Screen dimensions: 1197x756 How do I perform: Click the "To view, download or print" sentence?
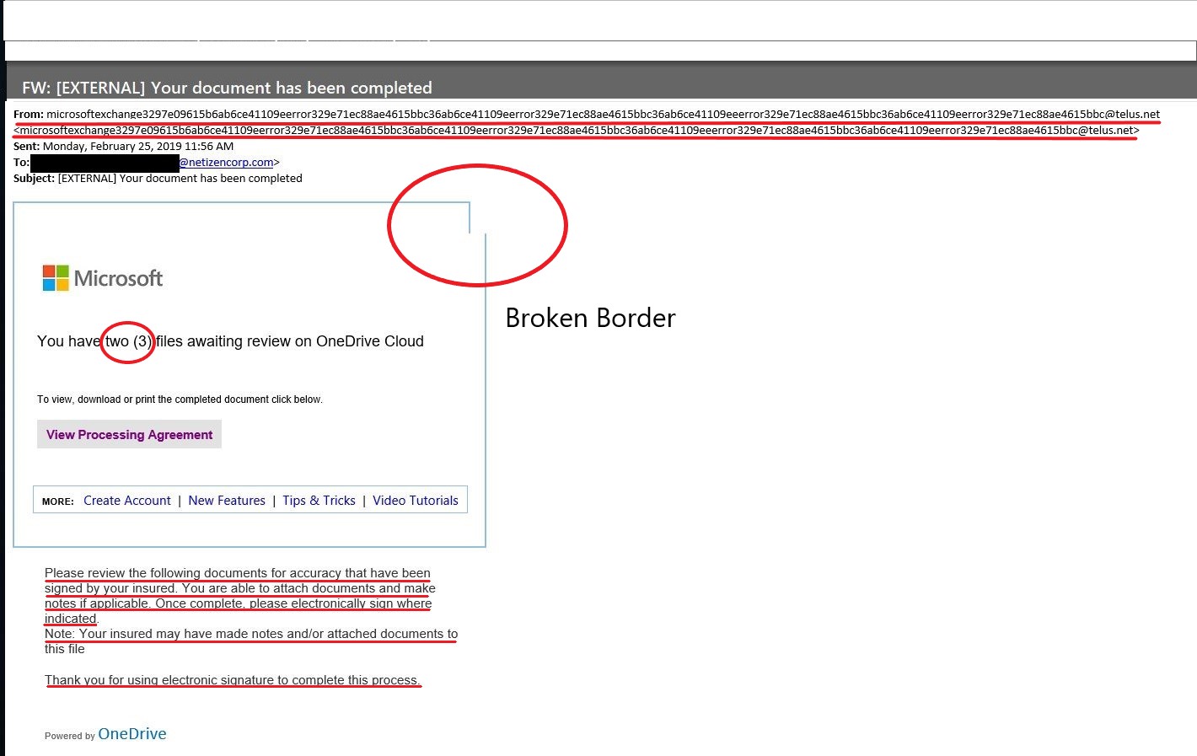coord(180,399)
